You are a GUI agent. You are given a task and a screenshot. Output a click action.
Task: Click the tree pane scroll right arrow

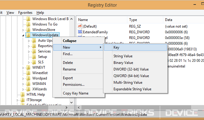tap(67, 107)
